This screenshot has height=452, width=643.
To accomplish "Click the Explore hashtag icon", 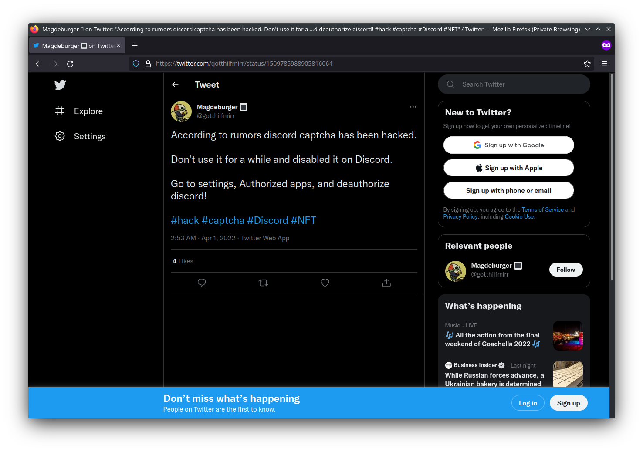I will tap(60, 111).
